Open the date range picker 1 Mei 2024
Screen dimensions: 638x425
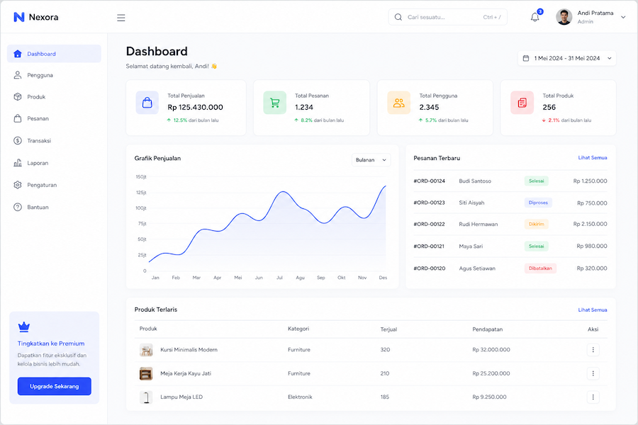click(x=567, y=58)
